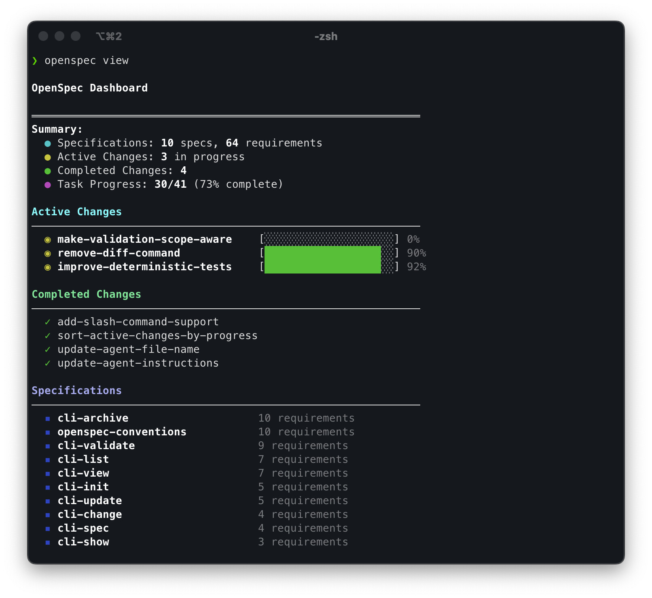Click the blue square beside cli-validate
The height and width of the screenshot is (598, 652).
click(48, 446)
